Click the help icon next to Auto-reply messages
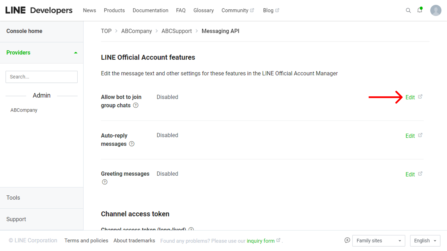Viewport: 447px width, 251px height. coord(132,144)
